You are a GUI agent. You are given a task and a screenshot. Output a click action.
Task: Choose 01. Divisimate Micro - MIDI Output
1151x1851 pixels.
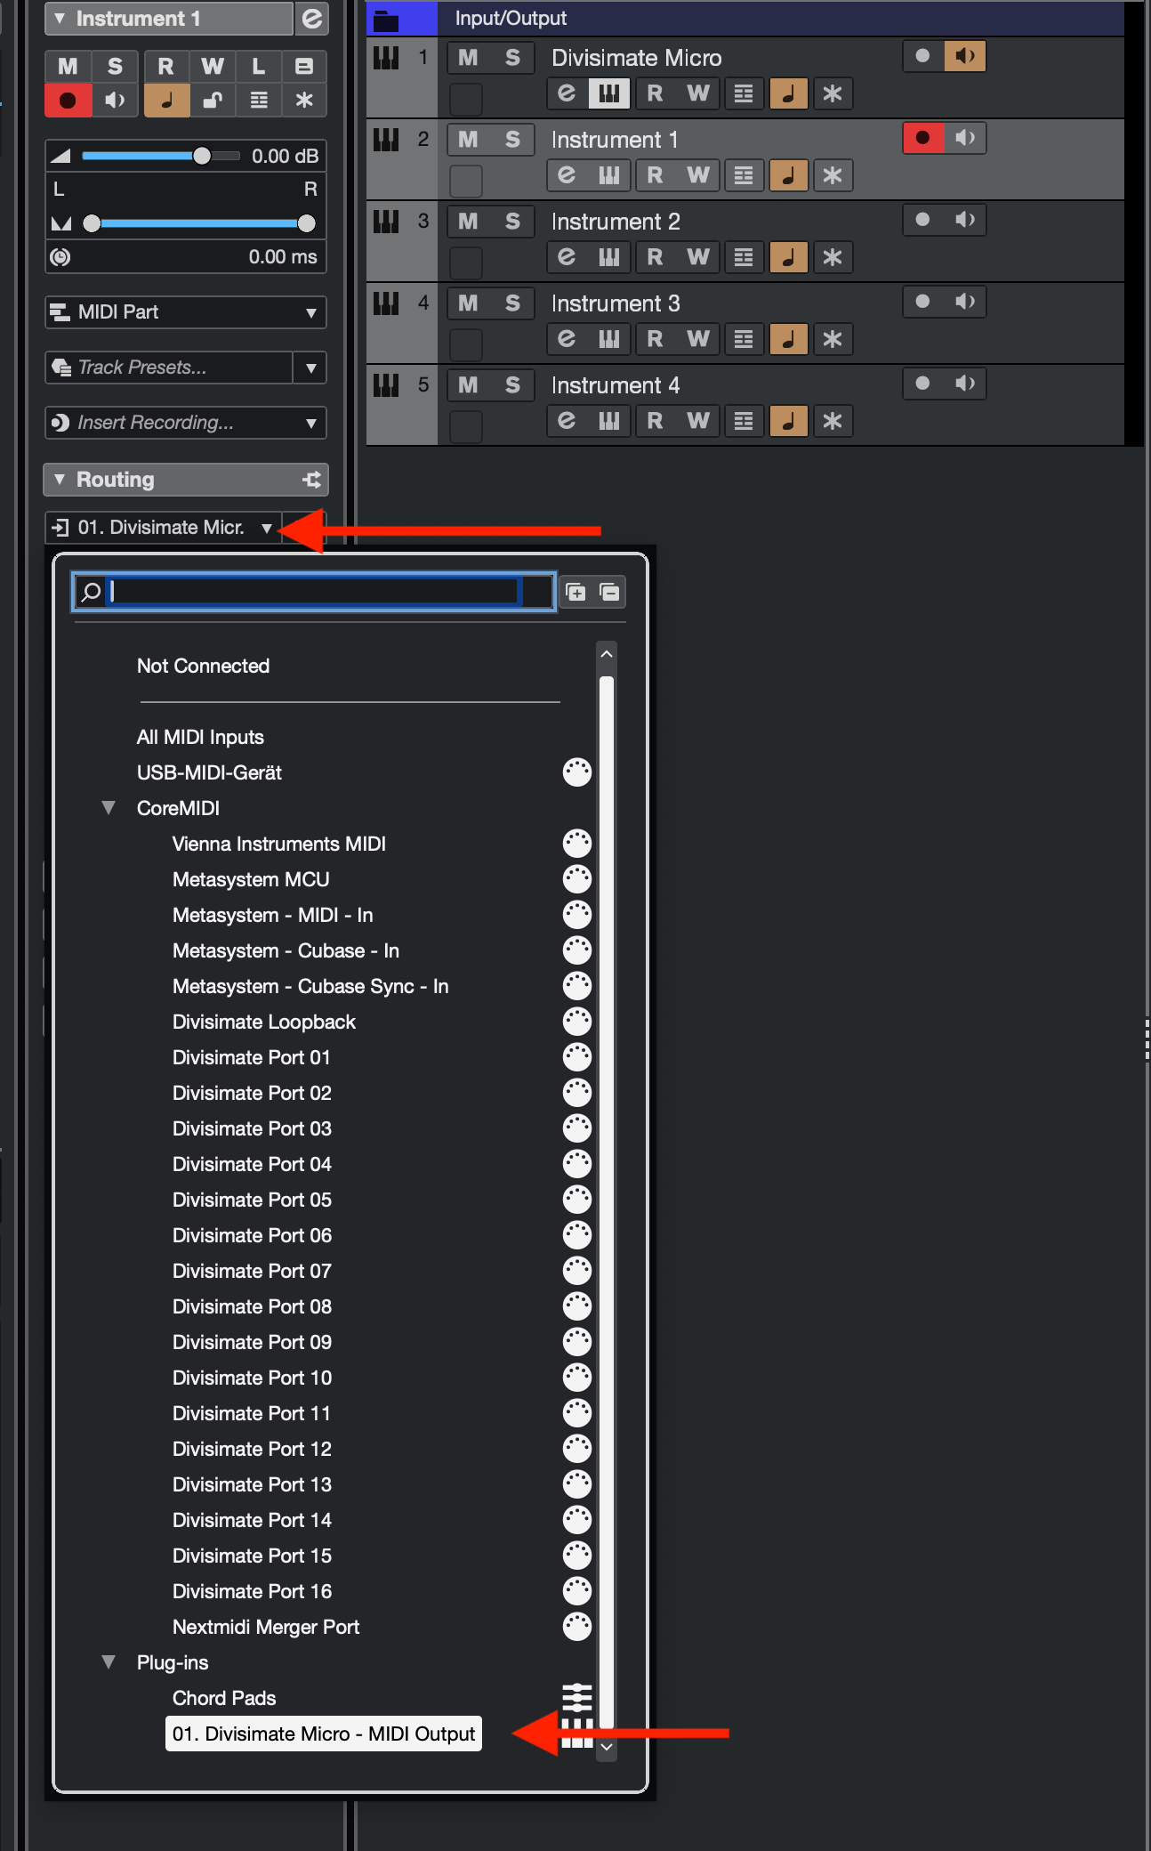(x=324, y=1734)
